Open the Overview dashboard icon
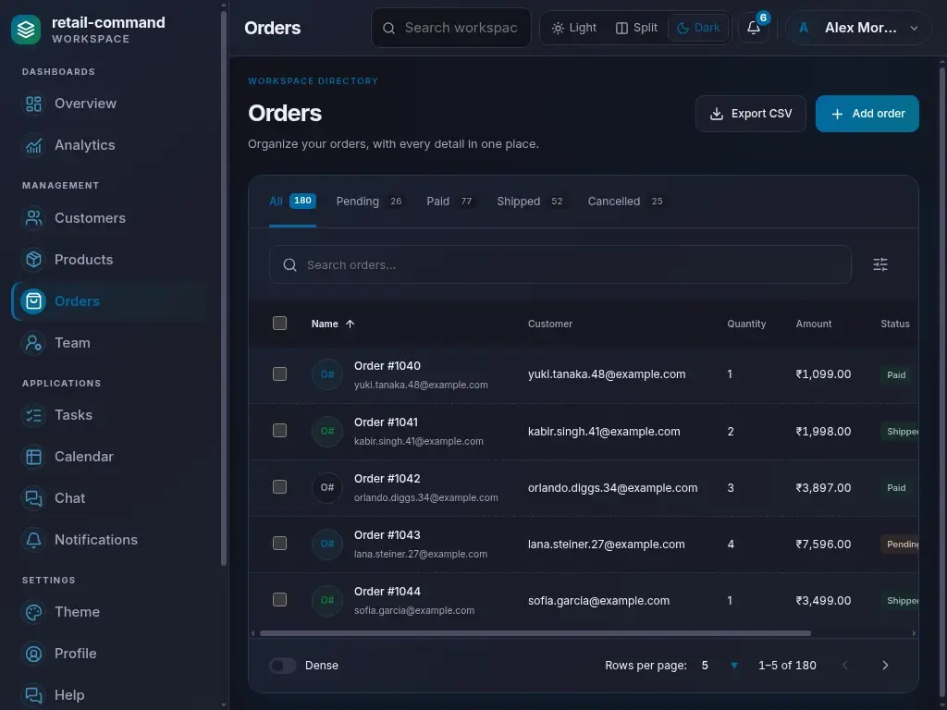 click(x=34, y=104)
